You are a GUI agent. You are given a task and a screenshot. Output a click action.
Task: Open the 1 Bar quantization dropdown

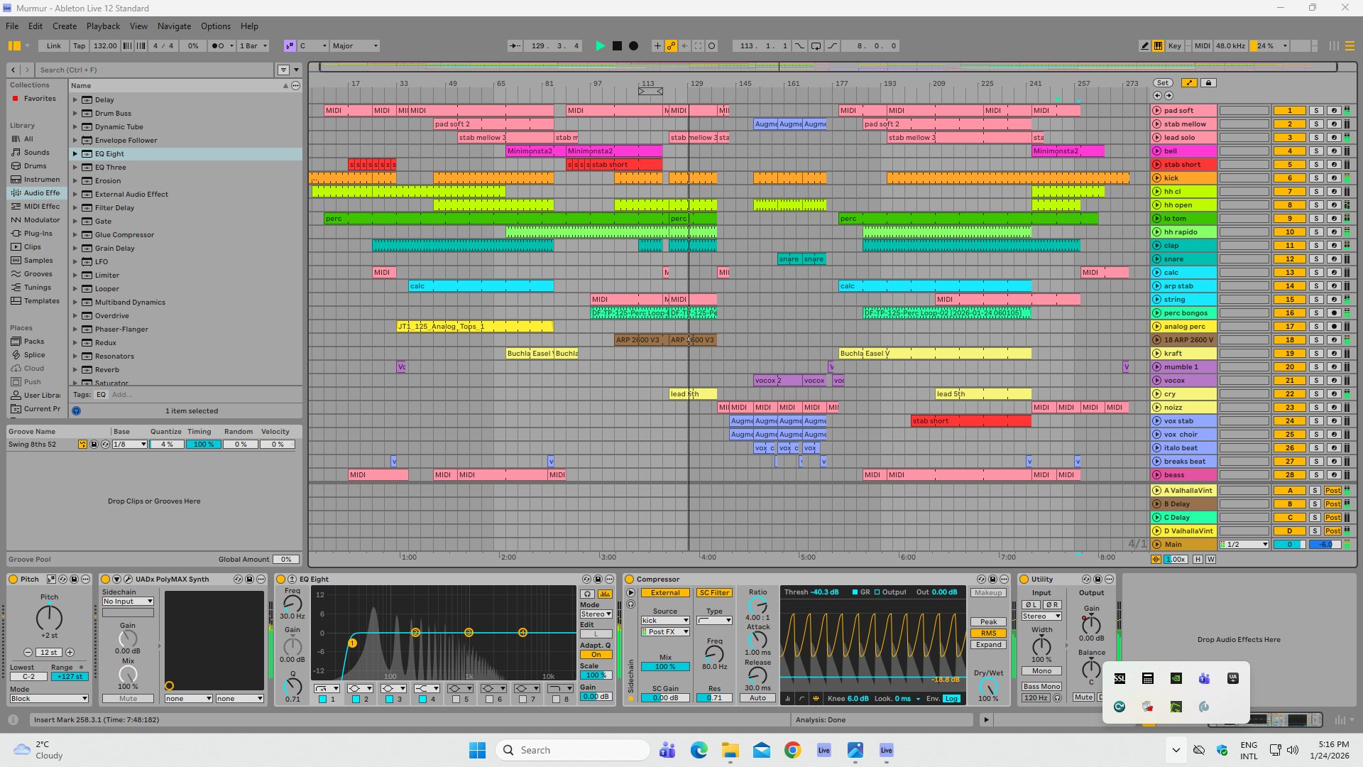253,46
